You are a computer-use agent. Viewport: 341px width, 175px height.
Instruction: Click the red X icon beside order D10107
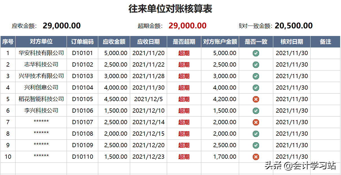point(256,122)
